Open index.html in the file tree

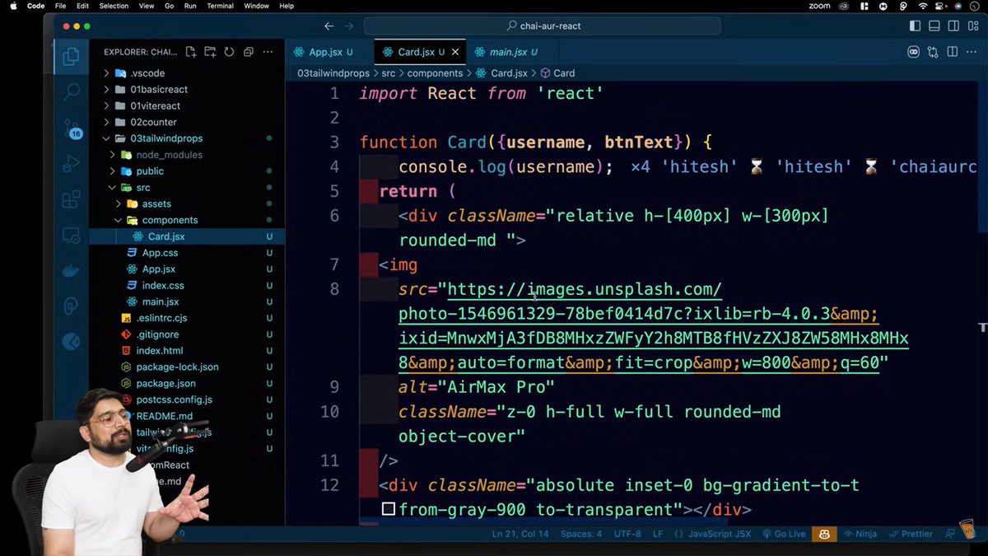click(160, 351)
